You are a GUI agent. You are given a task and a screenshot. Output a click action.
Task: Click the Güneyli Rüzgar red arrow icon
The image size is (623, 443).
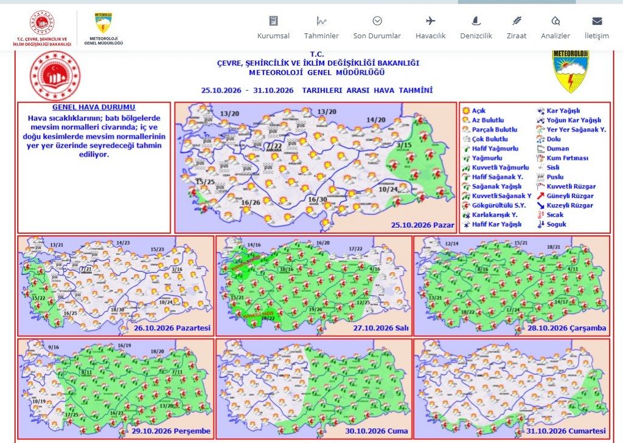(540, 196)
